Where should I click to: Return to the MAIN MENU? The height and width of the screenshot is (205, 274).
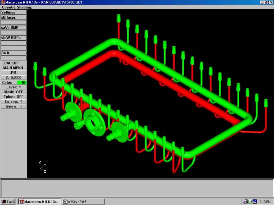13,68
